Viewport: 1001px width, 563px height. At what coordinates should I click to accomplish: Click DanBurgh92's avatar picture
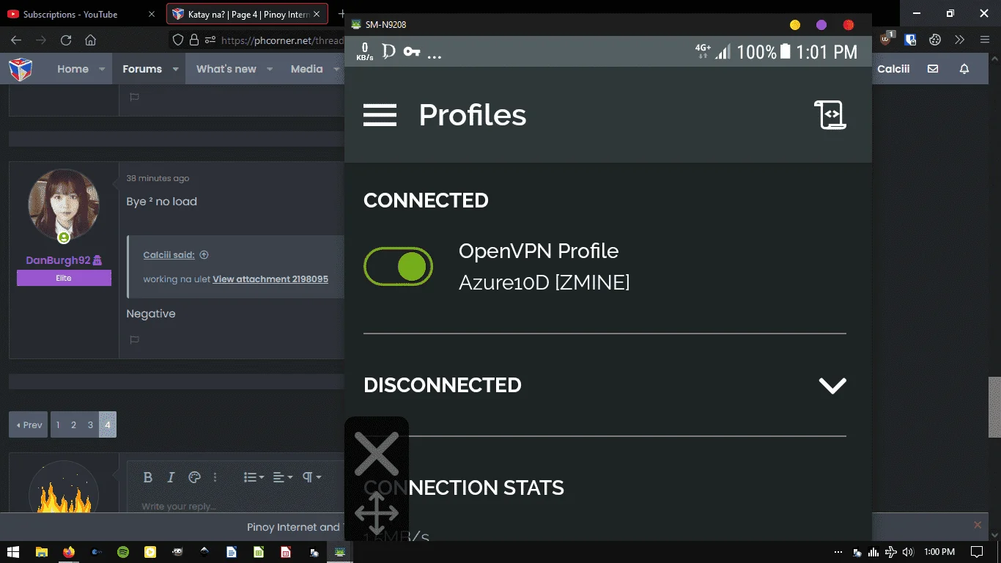(x=64, y=205)
